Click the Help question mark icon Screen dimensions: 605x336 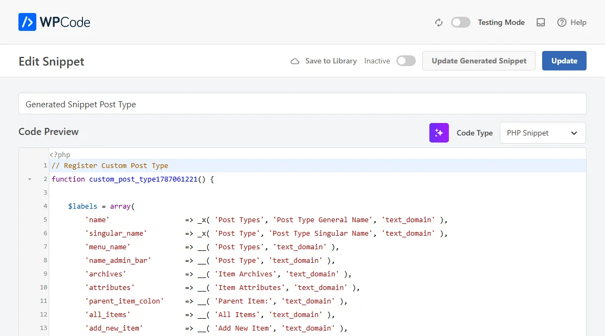pos(562,22)
